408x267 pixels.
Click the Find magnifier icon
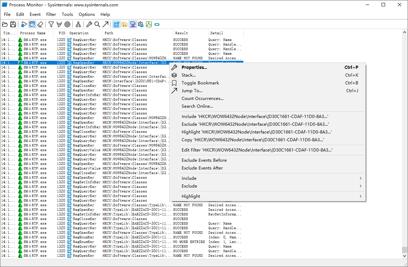97,24
